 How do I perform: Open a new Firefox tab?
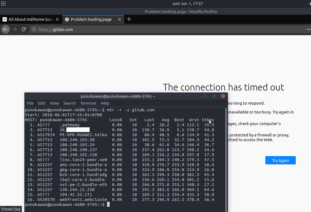pos(129,19)
